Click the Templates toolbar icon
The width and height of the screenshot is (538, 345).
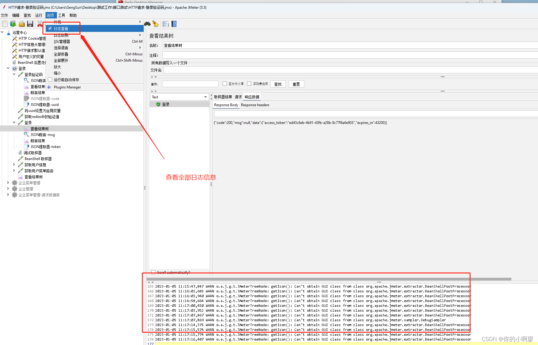pos(13,24)
